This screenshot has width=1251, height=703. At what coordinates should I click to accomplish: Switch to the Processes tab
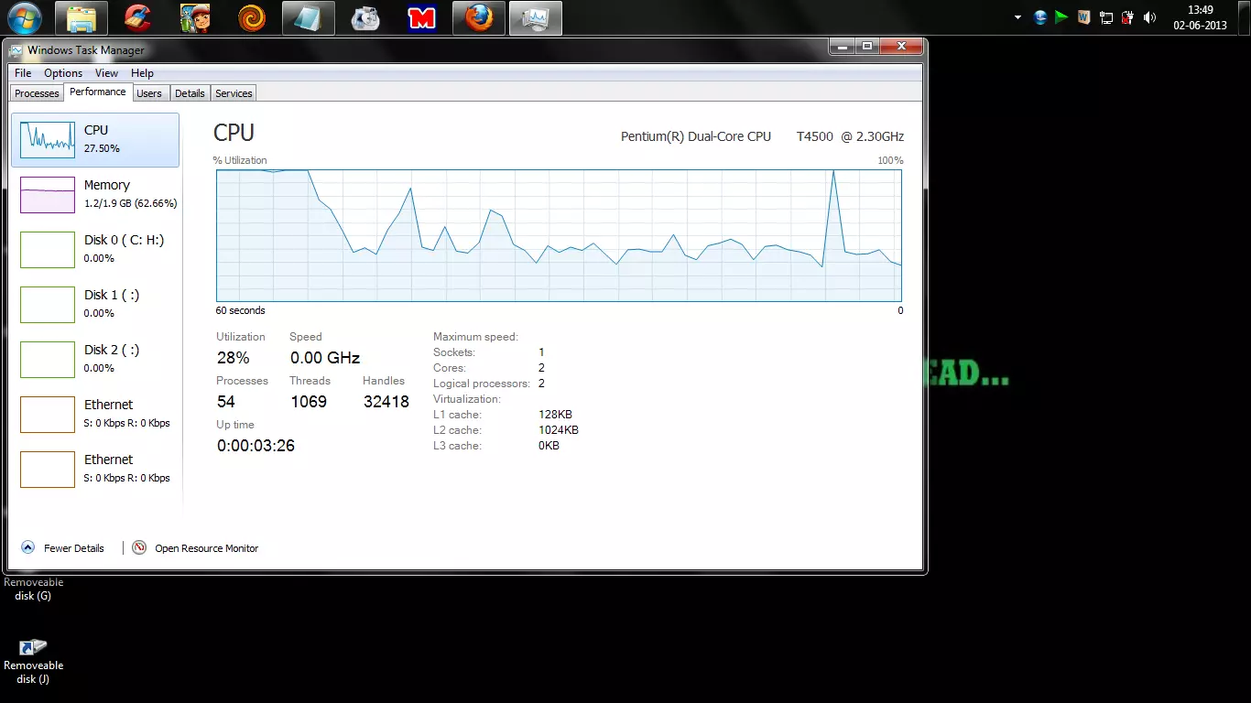(x=37, y=93)
